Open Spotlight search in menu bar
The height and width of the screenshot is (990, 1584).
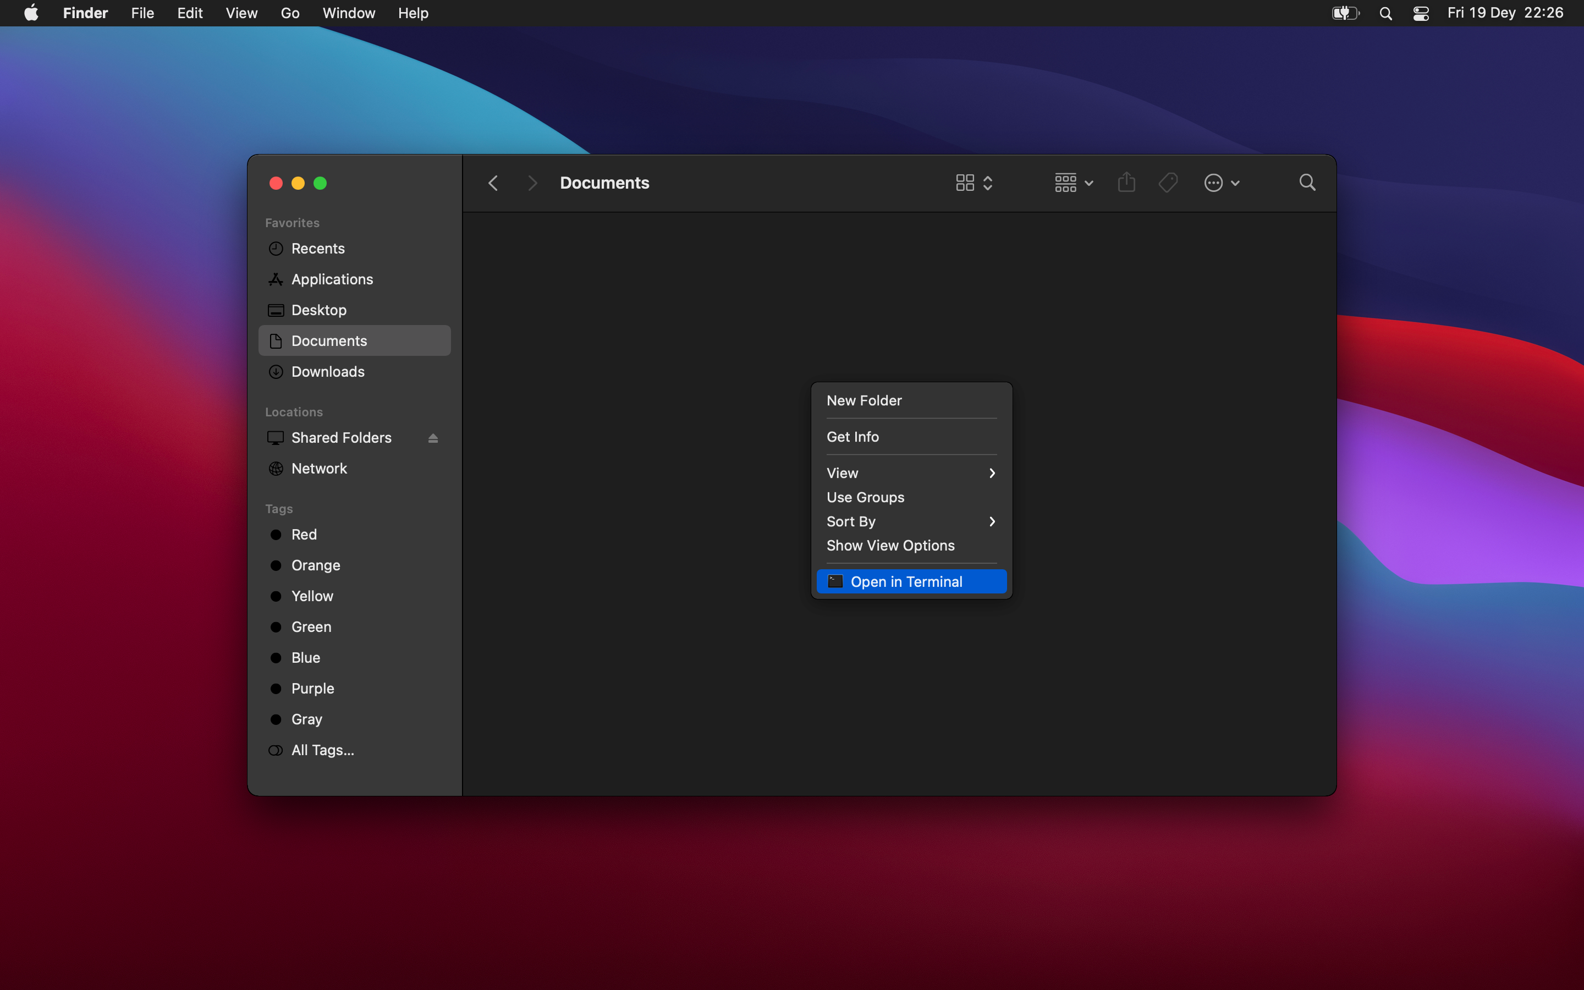click(1385, 13)
